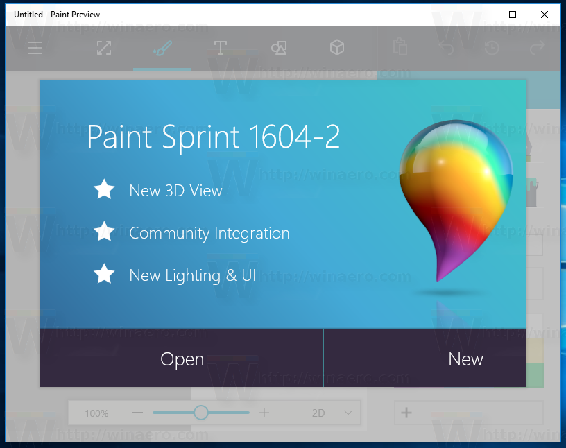Click the zoom slider handle
566x448 pixels.
(x=200, y=412)
